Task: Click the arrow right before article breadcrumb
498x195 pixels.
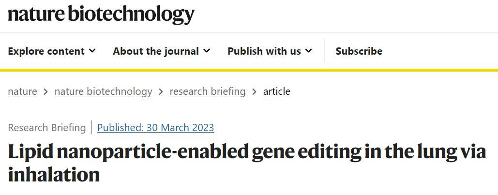Action: tap(254, 91)
